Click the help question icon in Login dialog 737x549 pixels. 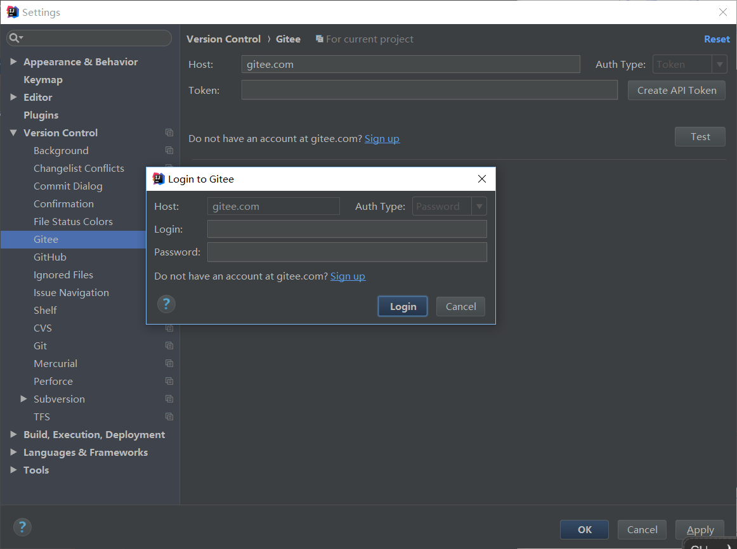pyautogui.click(x=166, y=304)
